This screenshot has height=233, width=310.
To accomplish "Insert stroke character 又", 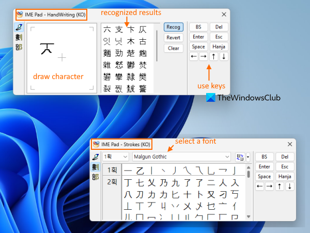I will click(x=211, y=195).
